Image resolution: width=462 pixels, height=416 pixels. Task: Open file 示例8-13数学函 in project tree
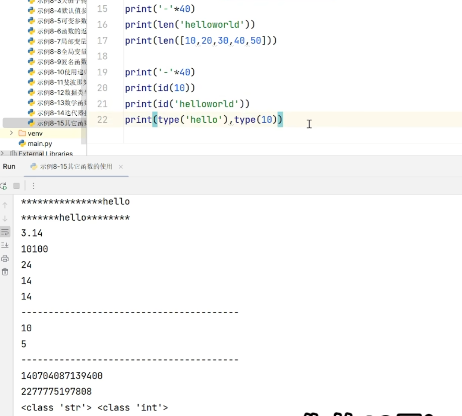click(x=57, y=102)
